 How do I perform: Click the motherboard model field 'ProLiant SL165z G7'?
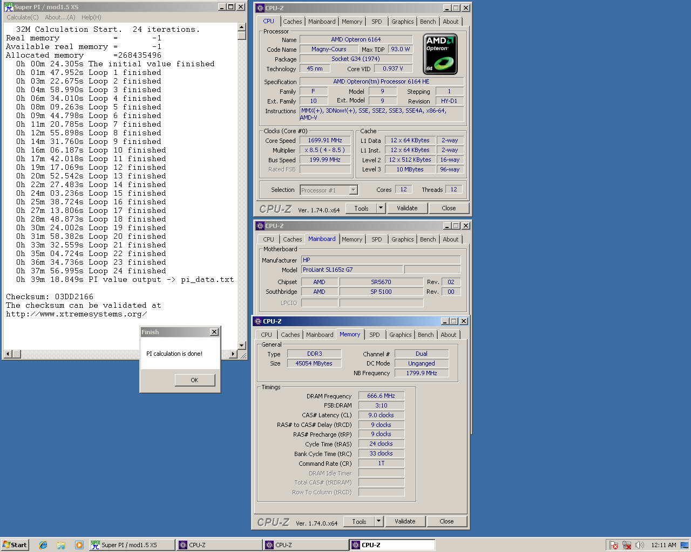point(351,270)
